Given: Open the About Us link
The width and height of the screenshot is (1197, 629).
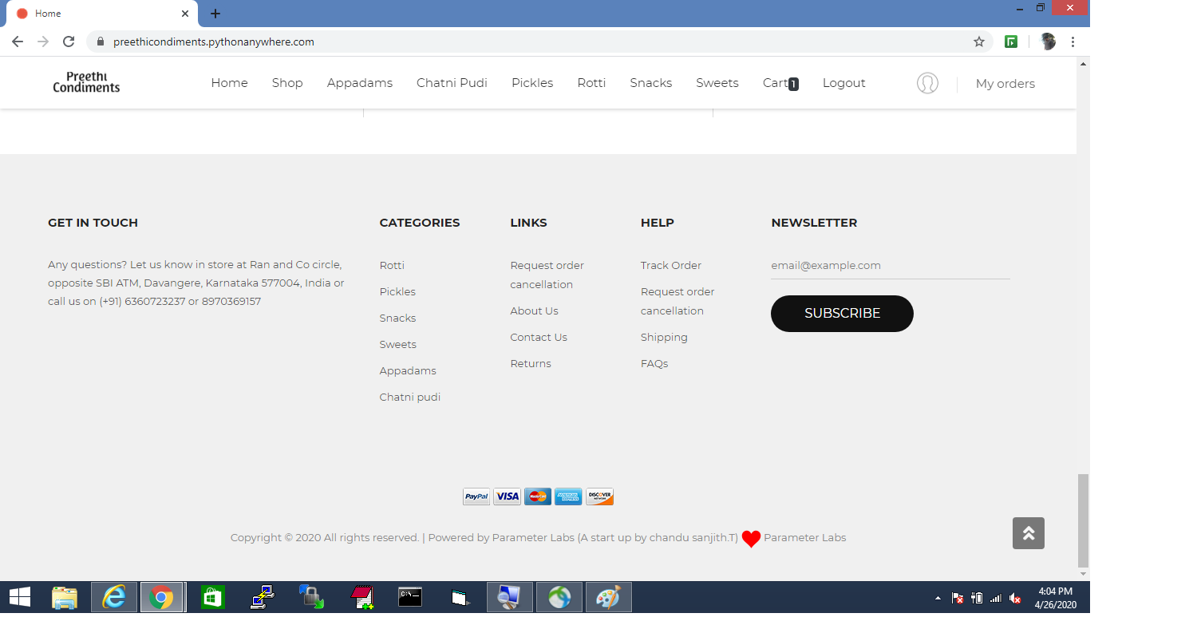Looking at the screenshot, I should point(534,311).
